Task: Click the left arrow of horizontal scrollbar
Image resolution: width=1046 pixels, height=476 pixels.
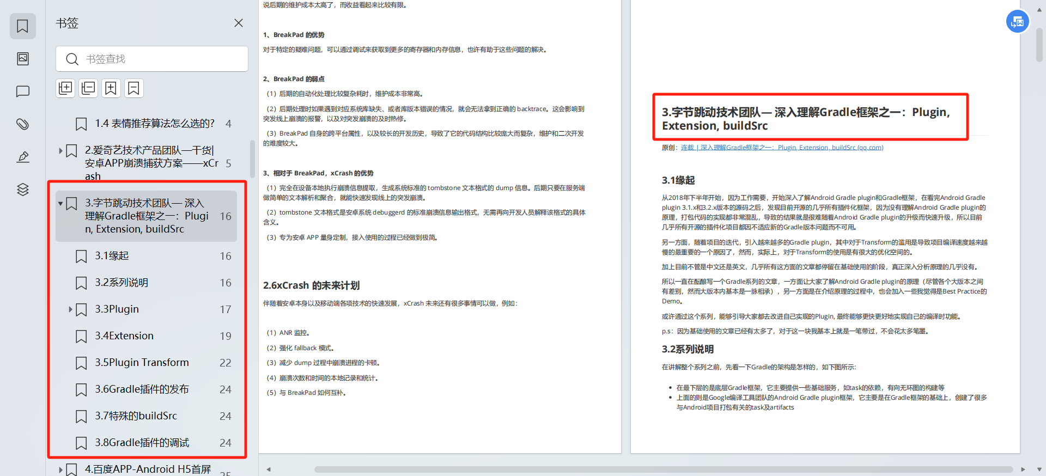Action: pyautogui.click(x=268, y=469)
